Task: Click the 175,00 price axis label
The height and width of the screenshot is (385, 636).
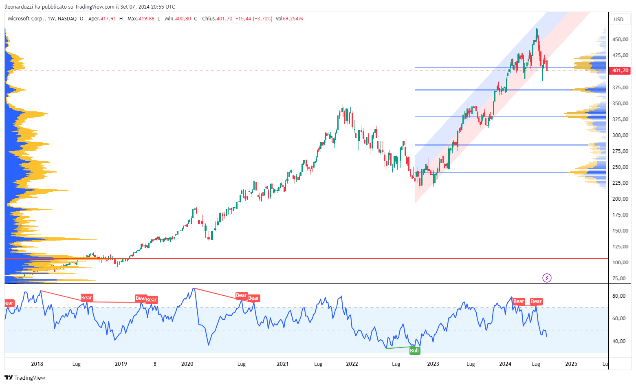Action: pos(620,215)
